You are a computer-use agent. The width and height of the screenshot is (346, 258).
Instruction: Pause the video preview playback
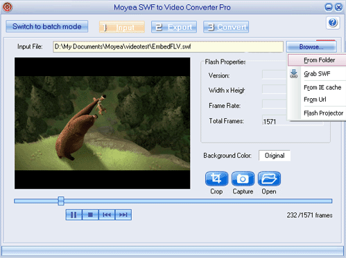click(73, 215)
